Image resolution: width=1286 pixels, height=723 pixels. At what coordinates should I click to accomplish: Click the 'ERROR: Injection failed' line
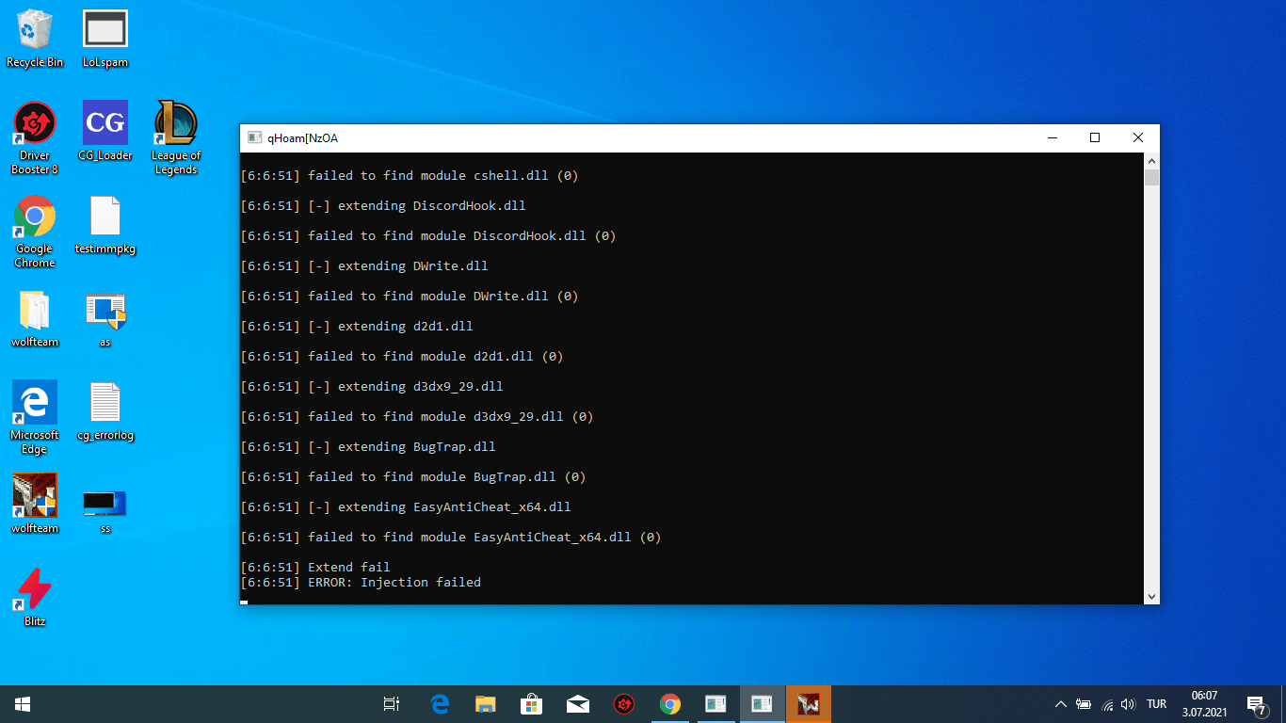(360, 583)
